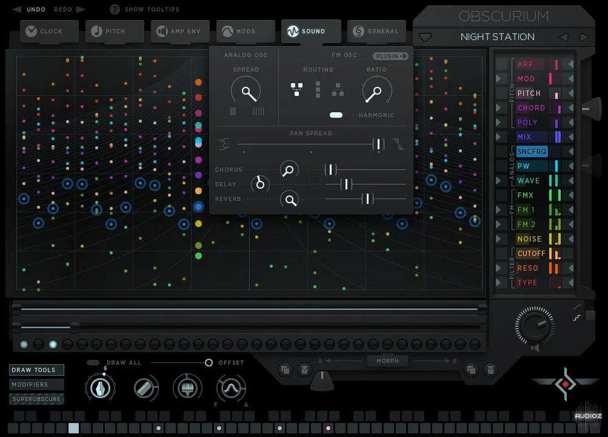The width and height of the screenshot is (608, 437).
Task: Select the Eraser draw tool
Action: (145, 388)
